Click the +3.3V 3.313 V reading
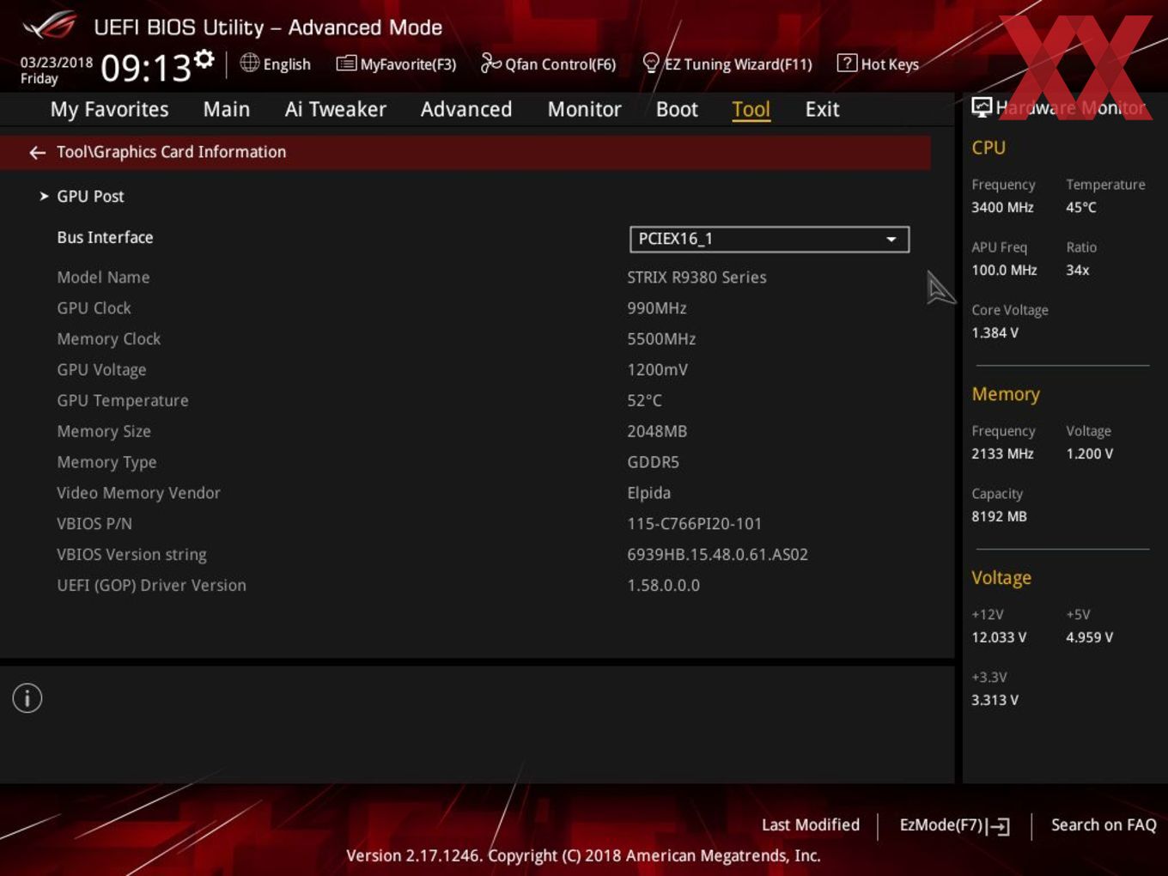 995,701
